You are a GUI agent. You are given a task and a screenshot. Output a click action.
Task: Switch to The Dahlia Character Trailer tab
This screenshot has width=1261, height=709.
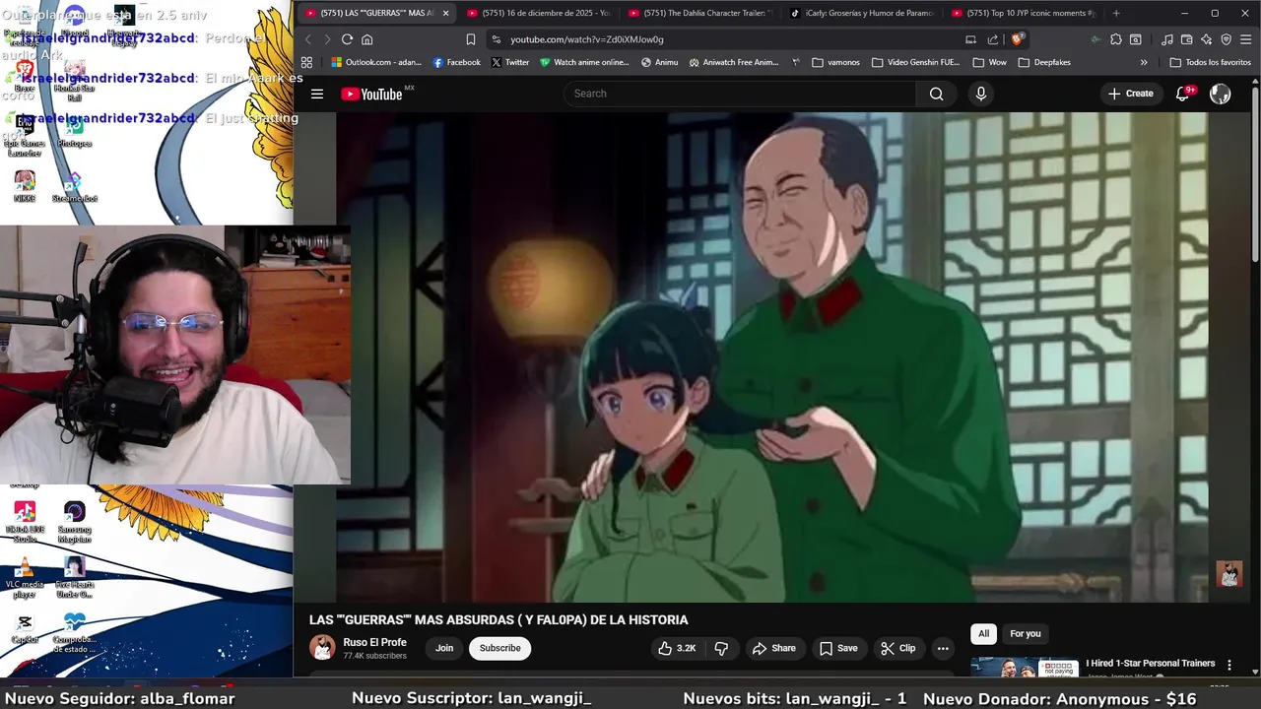699,13
